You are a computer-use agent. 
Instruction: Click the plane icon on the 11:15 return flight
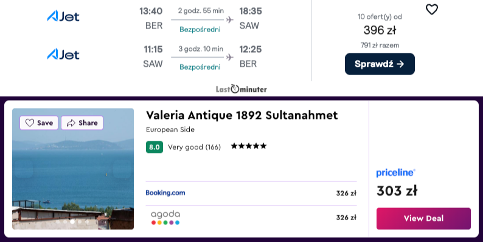tap(229, 58)
